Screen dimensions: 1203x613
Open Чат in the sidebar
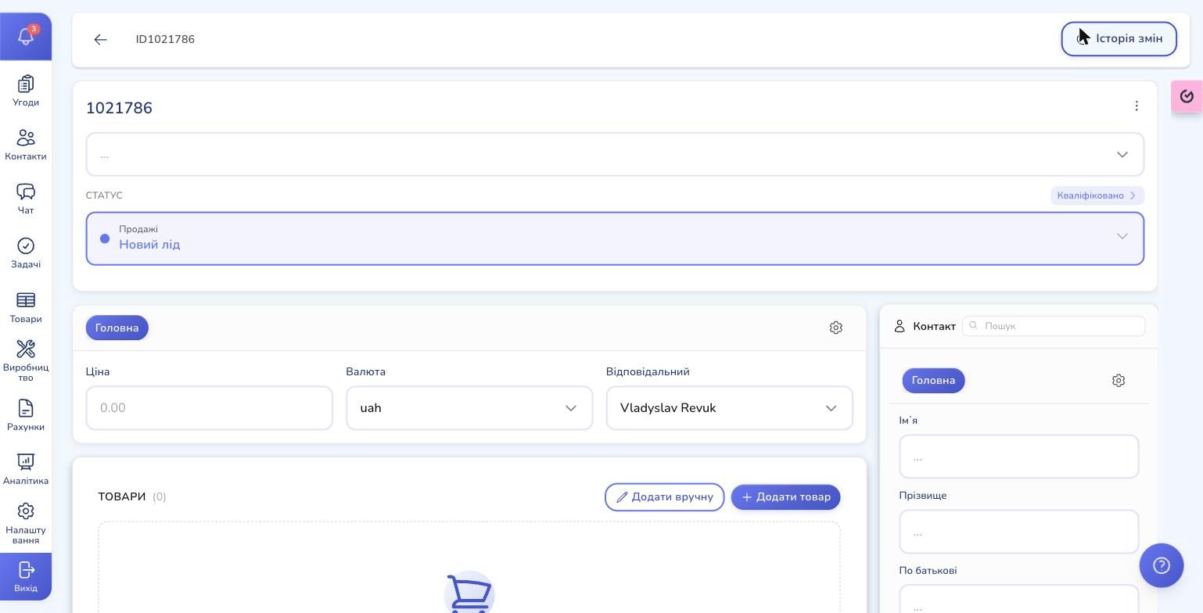pyautogui.click(x=26, y=199)
